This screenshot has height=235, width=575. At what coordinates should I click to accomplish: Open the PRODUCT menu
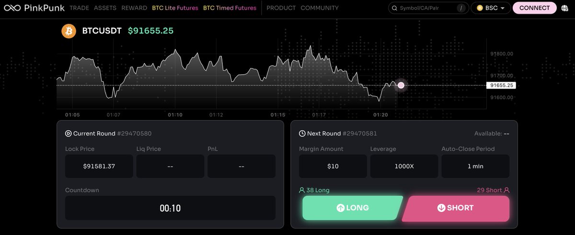tap(281, 8)
